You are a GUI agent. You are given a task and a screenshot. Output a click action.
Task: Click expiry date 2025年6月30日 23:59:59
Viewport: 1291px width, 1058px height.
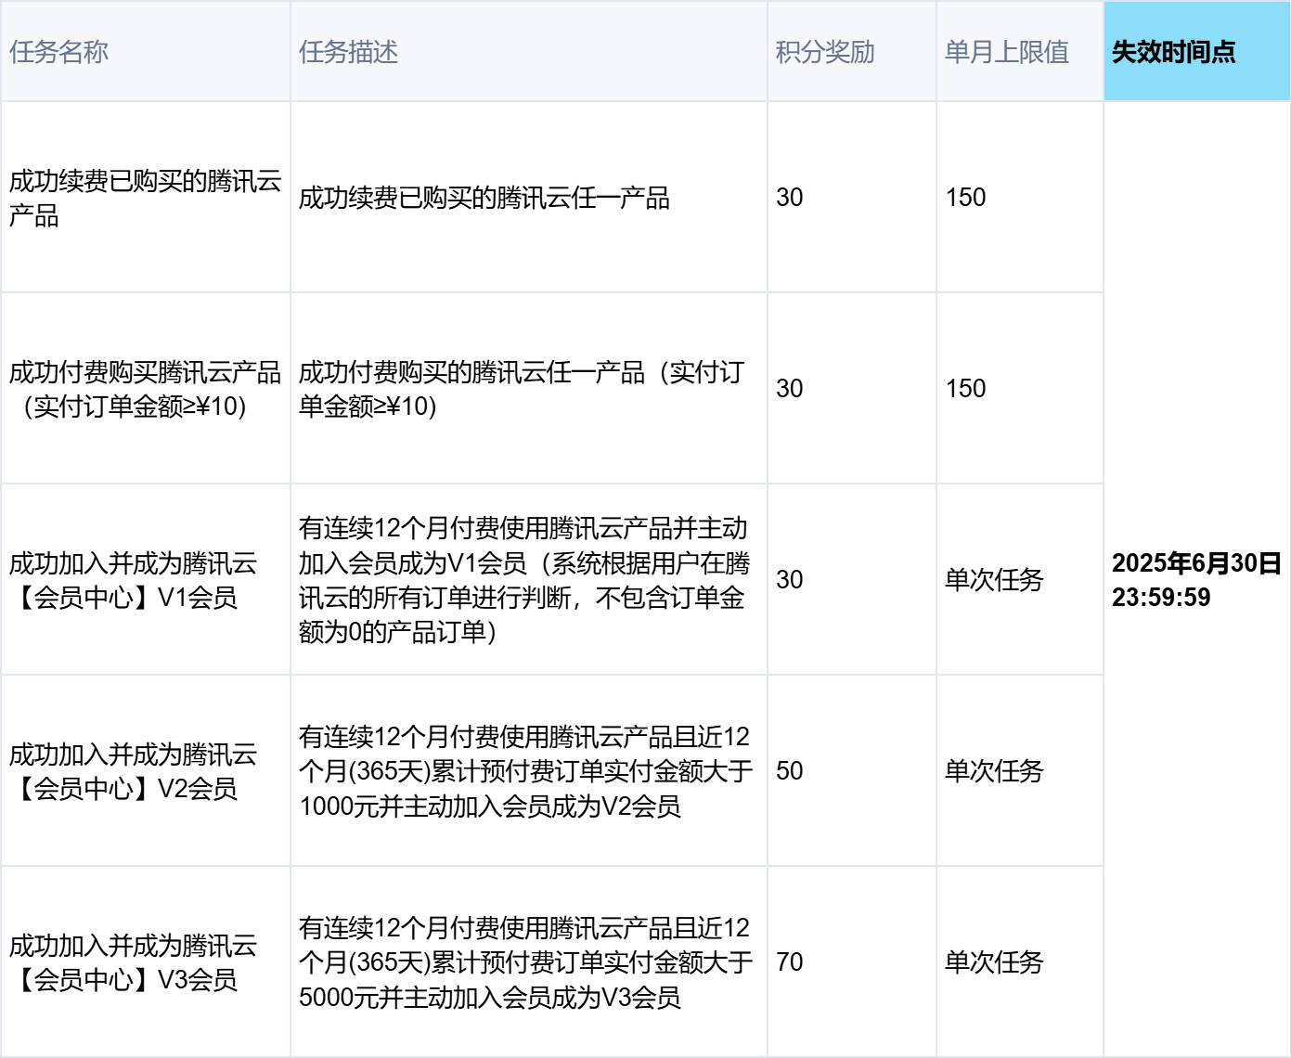pyautogui.click(x=1196, y=580)
